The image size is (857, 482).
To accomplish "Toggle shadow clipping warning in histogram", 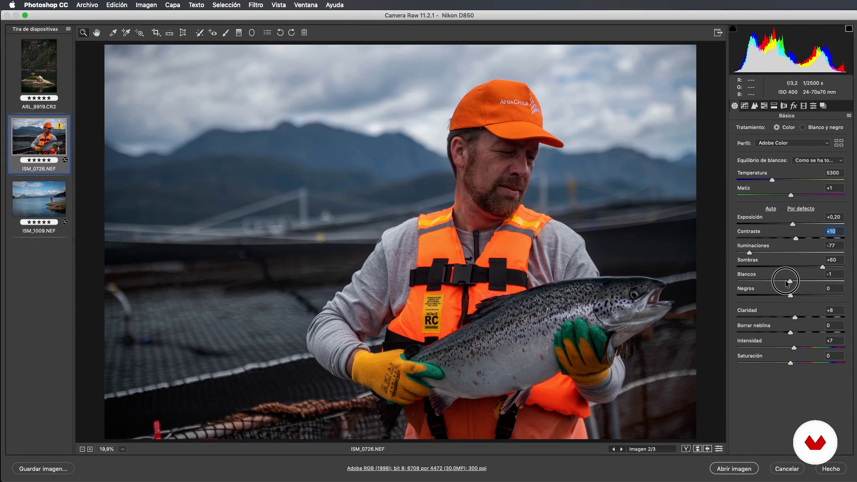I will click(x=733, y=29).
